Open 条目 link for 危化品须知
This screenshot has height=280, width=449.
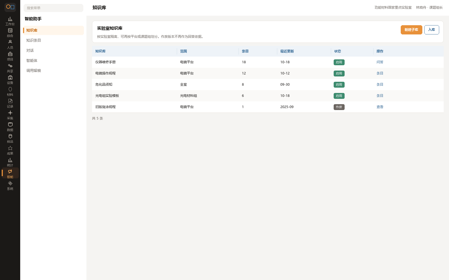(380, 85)
